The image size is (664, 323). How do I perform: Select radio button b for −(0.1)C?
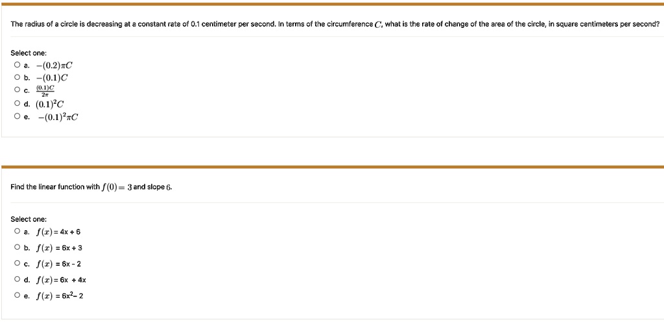tap(17, 78)
